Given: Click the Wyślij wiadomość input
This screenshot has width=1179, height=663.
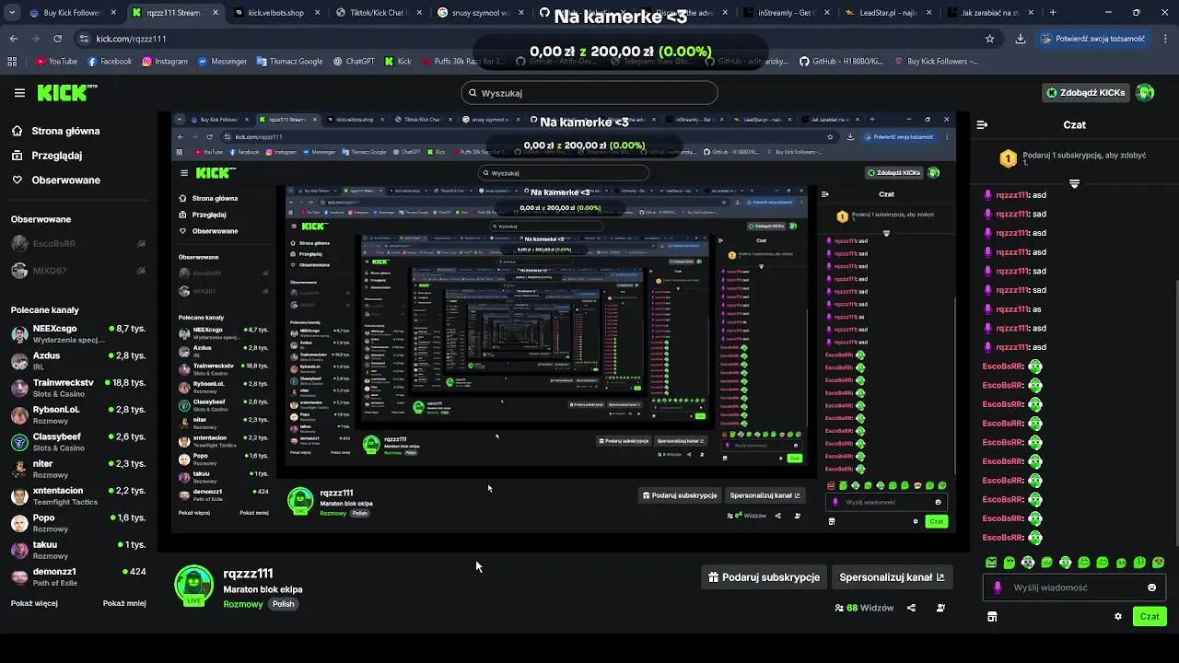Looking at the screenshot, I should click(x=1074, y=587).
